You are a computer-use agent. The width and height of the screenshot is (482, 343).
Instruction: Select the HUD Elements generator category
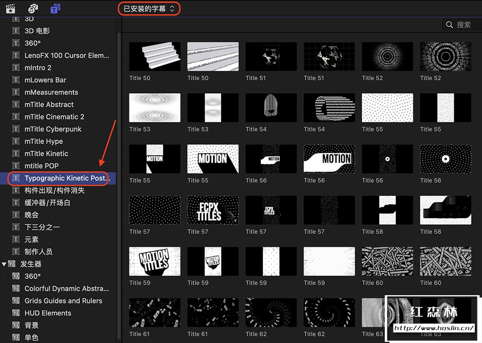coord(59,313)
